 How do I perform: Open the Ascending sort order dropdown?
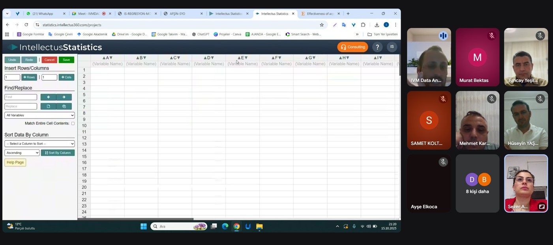(22, 153)
